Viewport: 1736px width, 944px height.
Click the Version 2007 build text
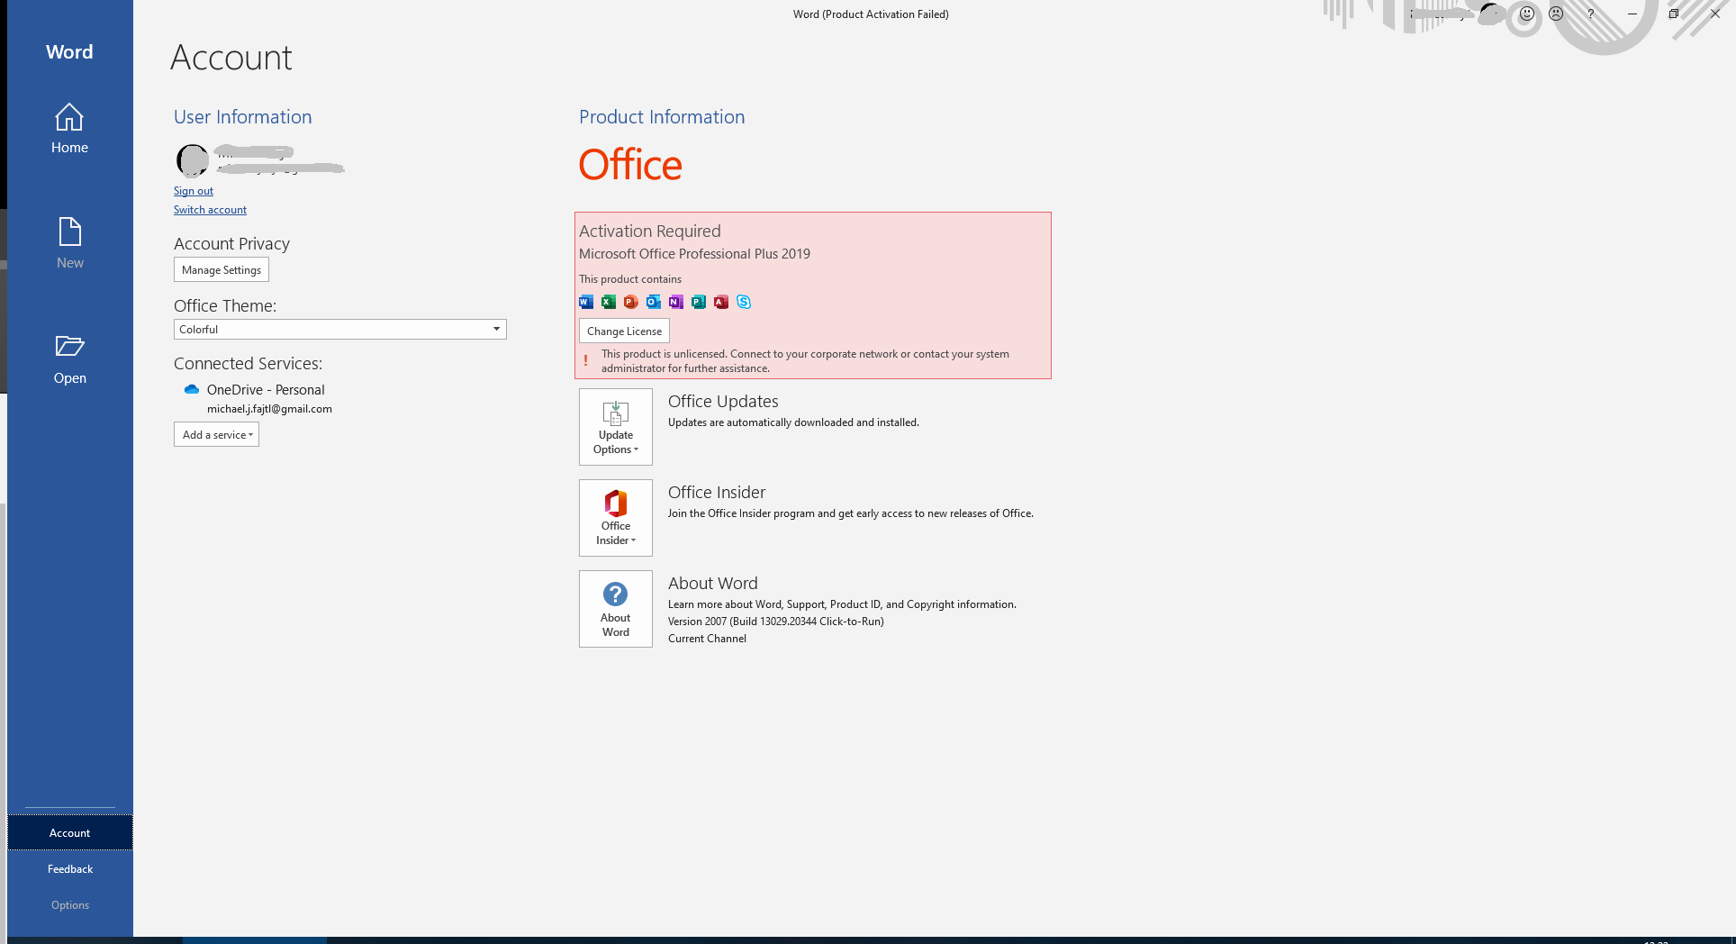(x=776, y=622)
